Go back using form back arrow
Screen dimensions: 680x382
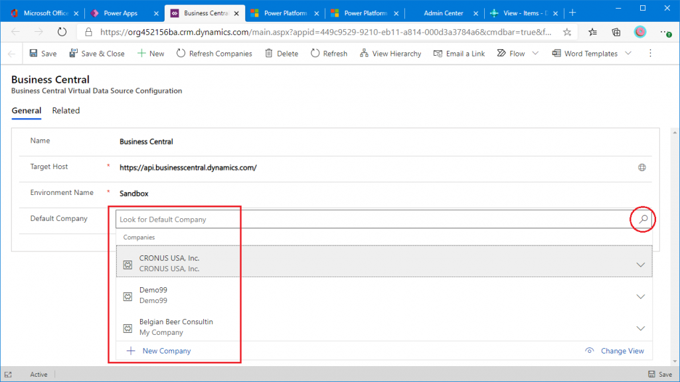[x=12, y=54]
